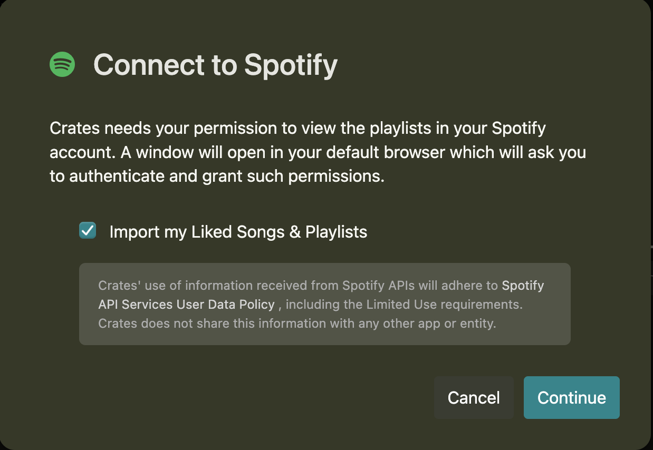
Task: Click the round green icon left of 'Connect to Spotify'
Action: 62,64
